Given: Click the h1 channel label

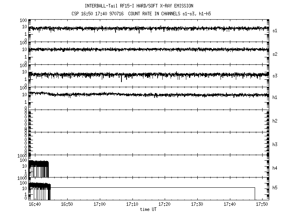Looking at the screenshot, I should [275, 98].
